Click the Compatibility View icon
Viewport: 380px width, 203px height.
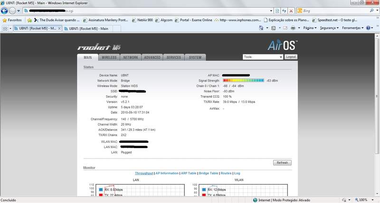pos(277,11)
